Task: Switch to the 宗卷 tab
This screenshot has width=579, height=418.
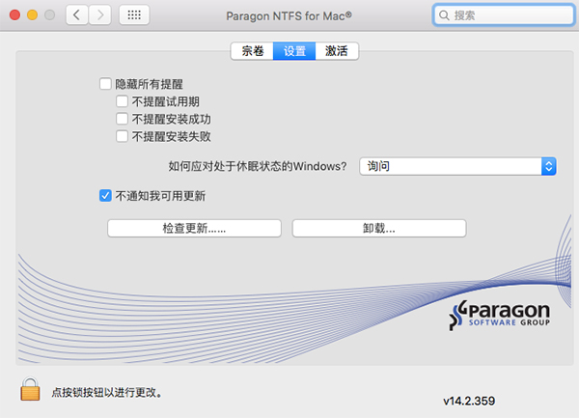Action: coord(252,51)
